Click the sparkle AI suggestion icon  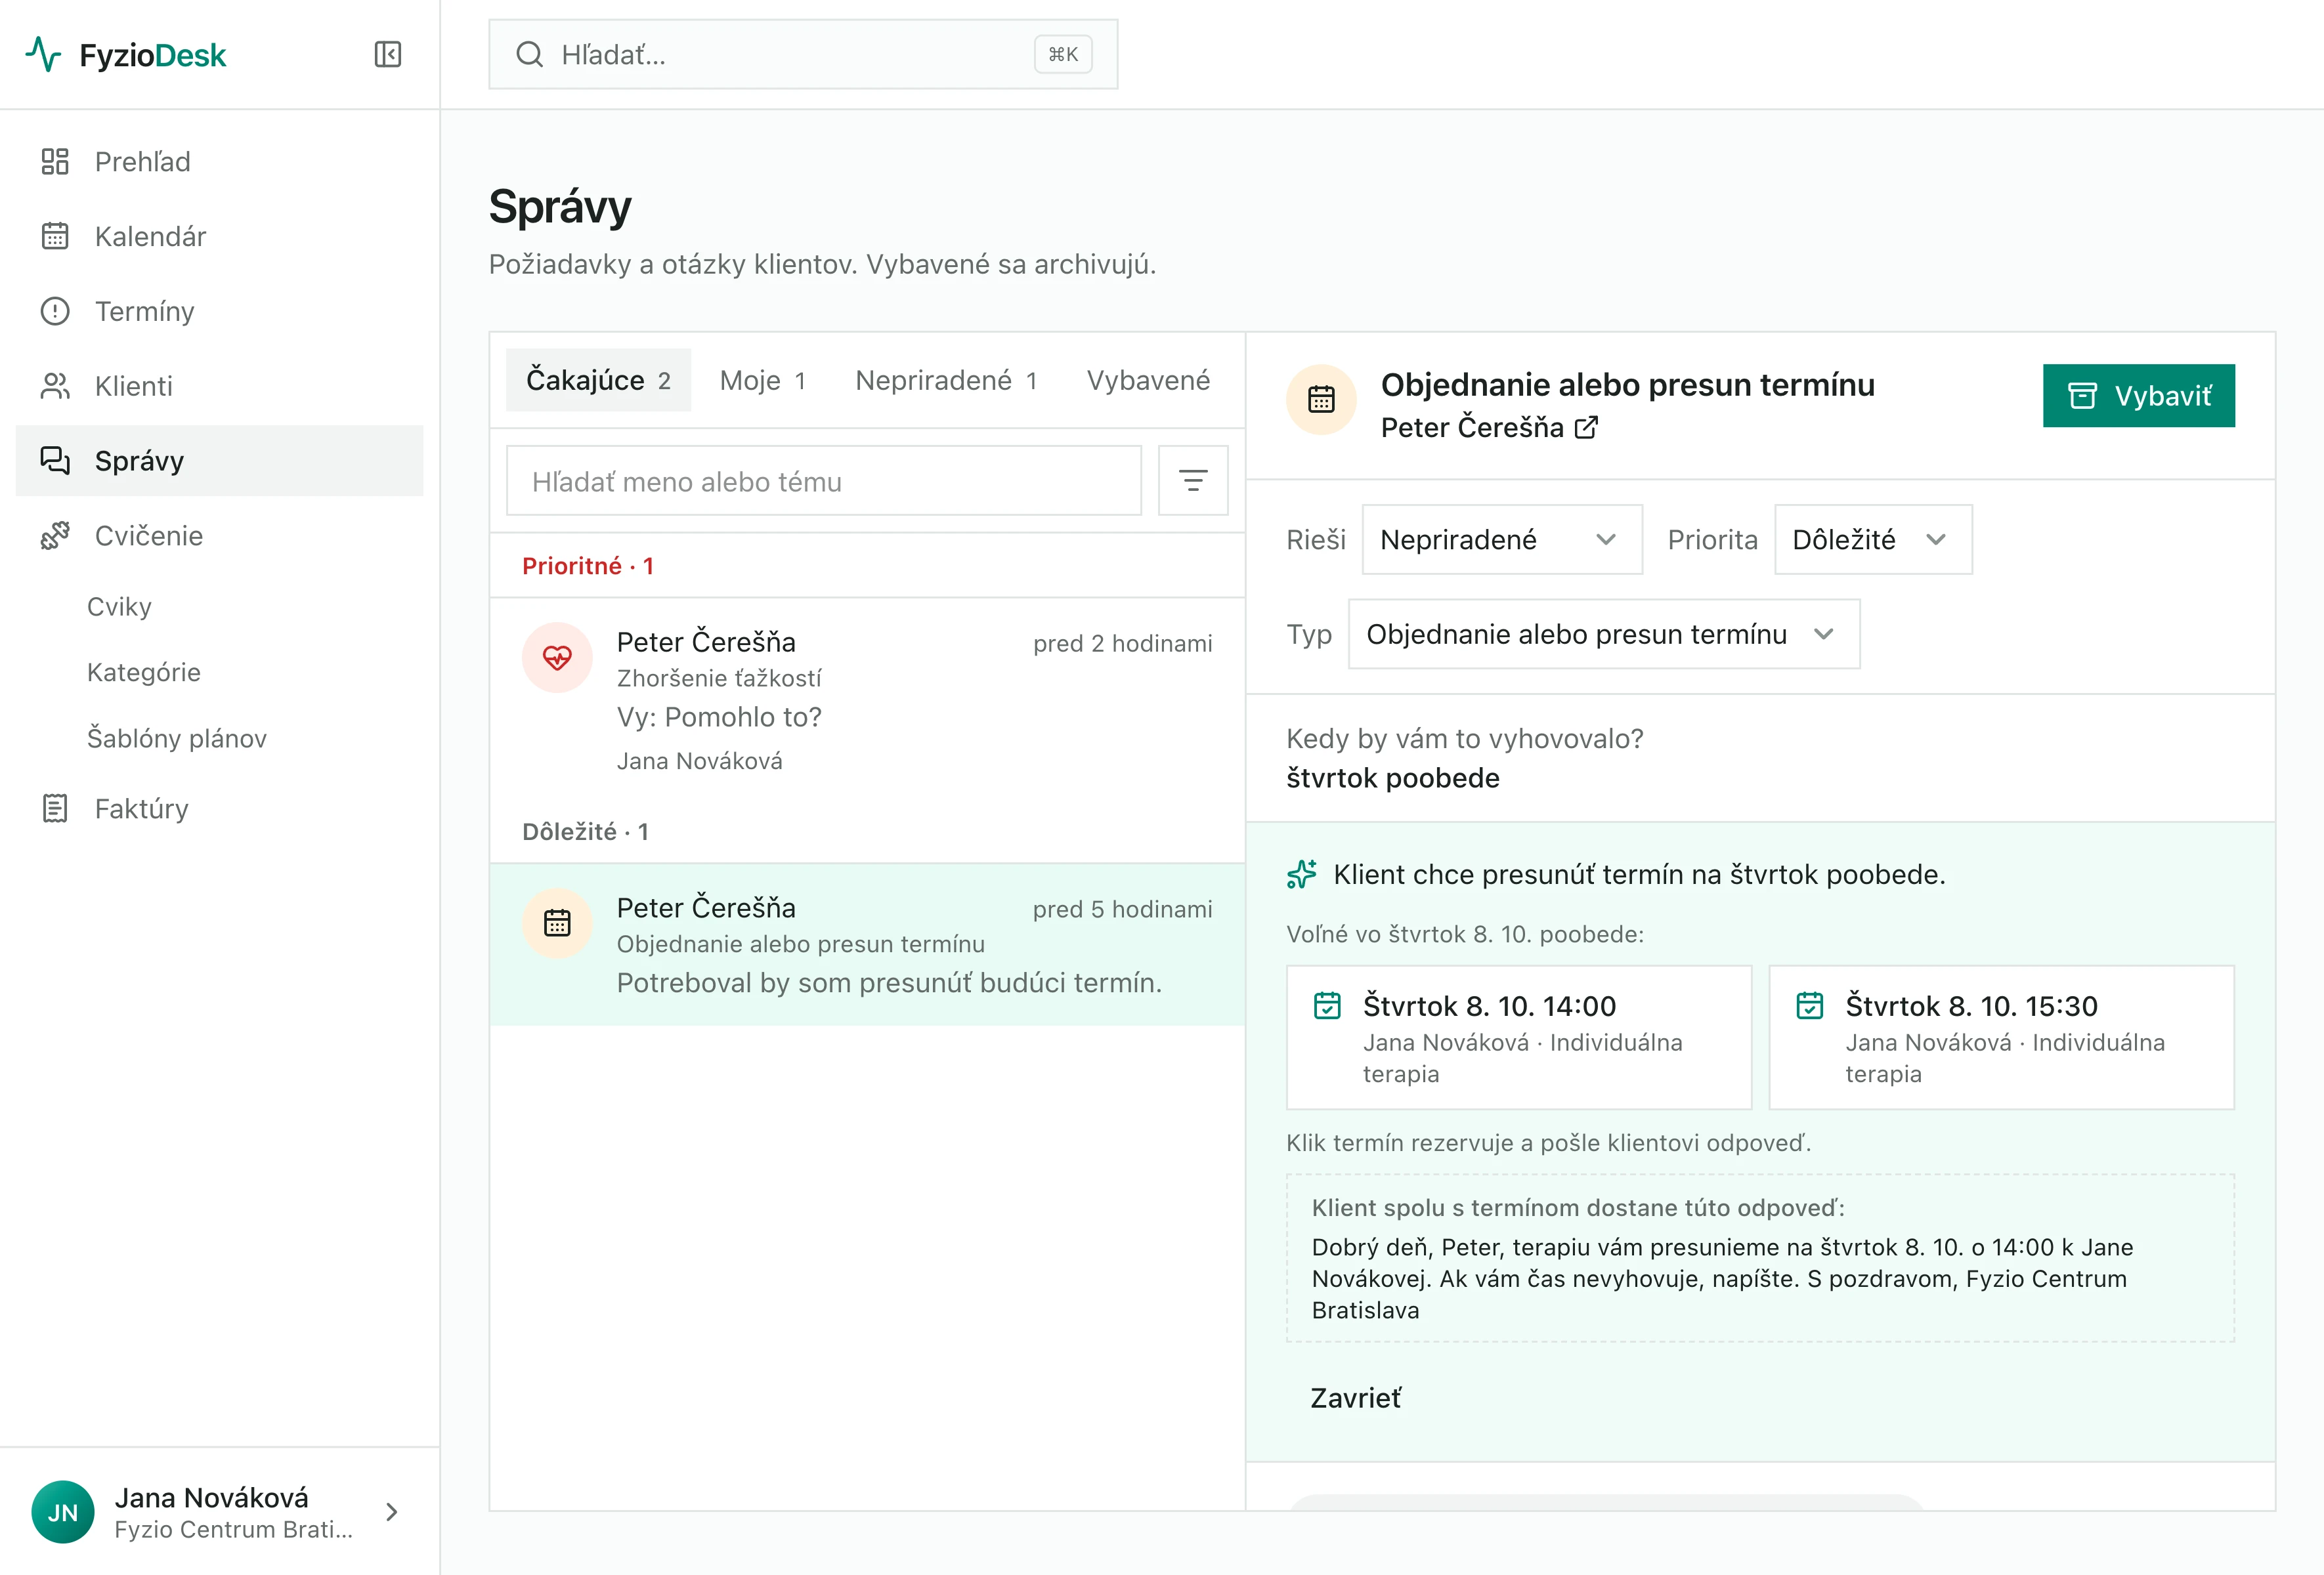[1301, 874]
